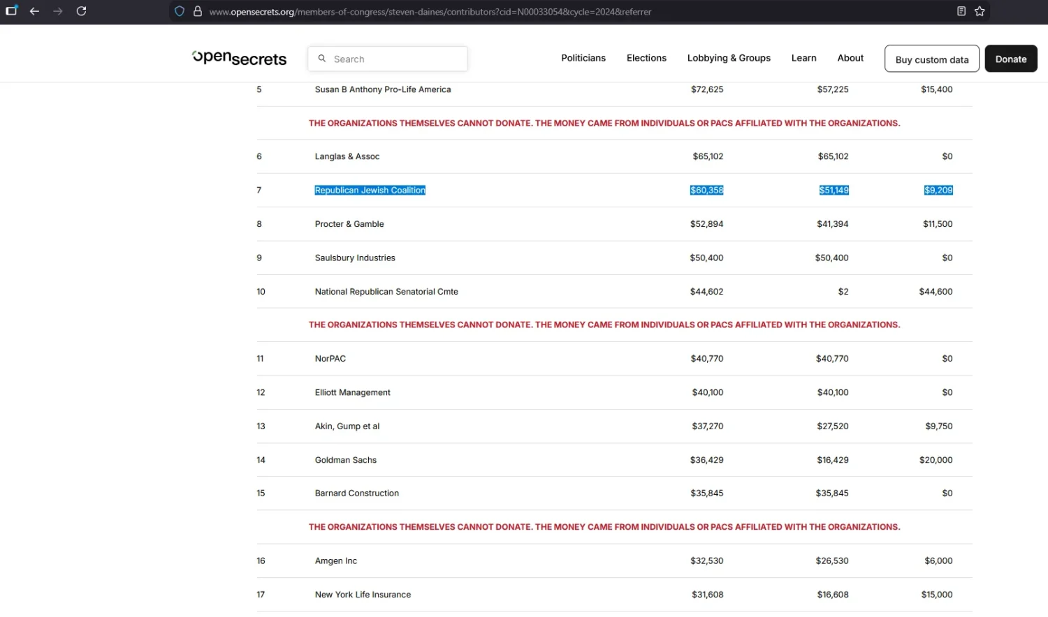
Task: Open the Lobbying & Groups menu
Action: 729,58
